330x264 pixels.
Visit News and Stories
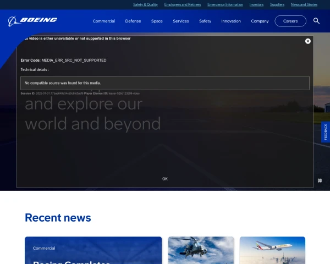(x=304, y=4)
